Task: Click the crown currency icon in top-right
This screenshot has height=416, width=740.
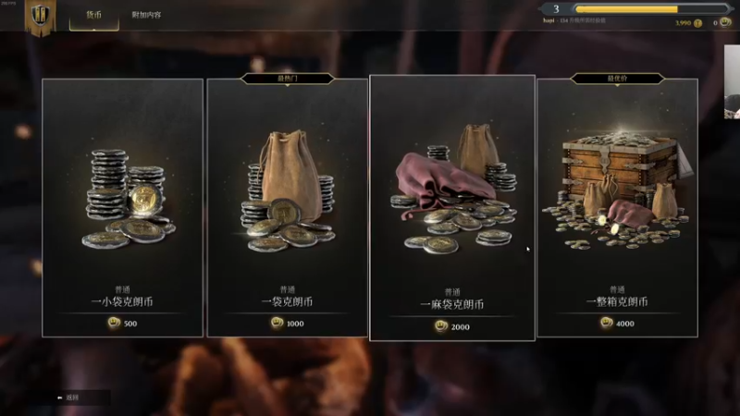Action: 725,21
